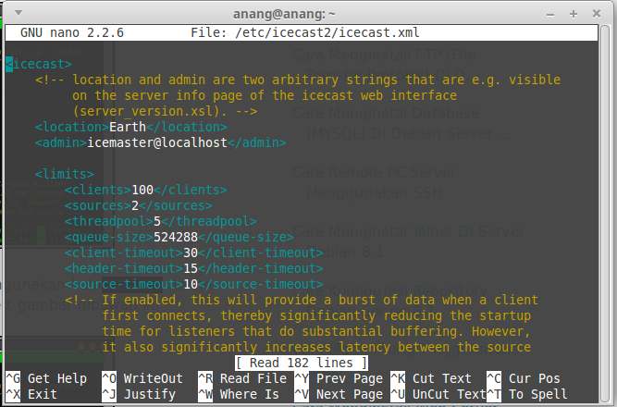617x407 pixels.
Task: Click the queue-size value 524288
Action: pyautogui.click(x=176, y=238)
